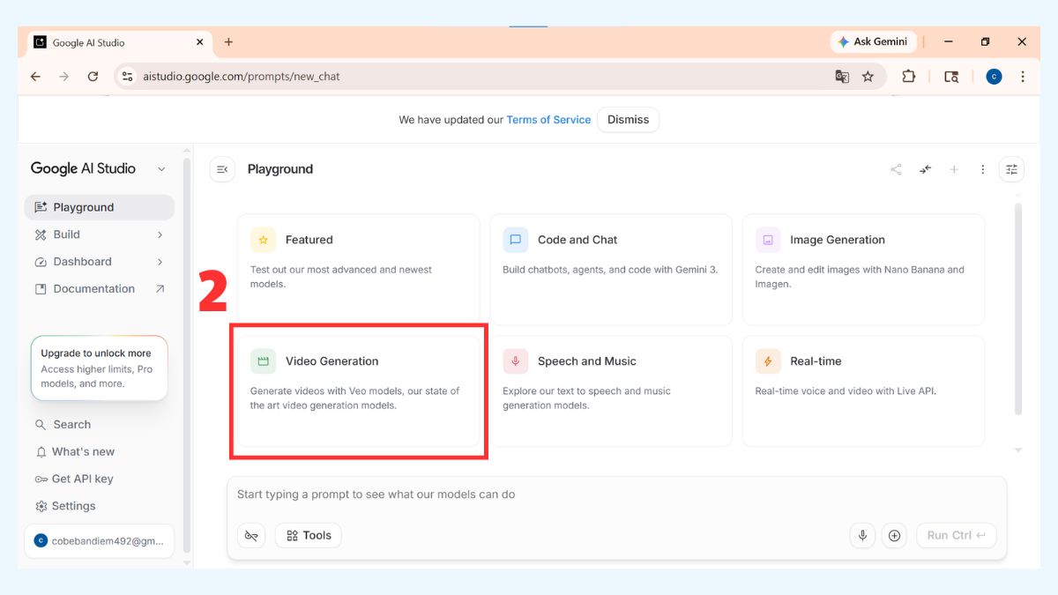This screenshot has height=595, width=1058.
Task: Open the Chrome profile avatar
Action: coord(994,77)
